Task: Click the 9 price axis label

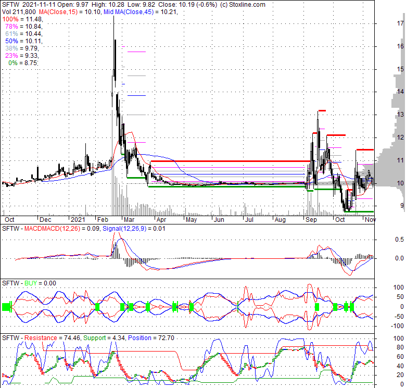Action: 402,206
